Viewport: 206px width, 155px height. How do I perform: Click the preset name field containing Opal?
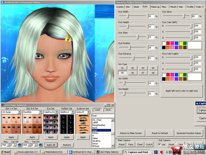point(103,116)
